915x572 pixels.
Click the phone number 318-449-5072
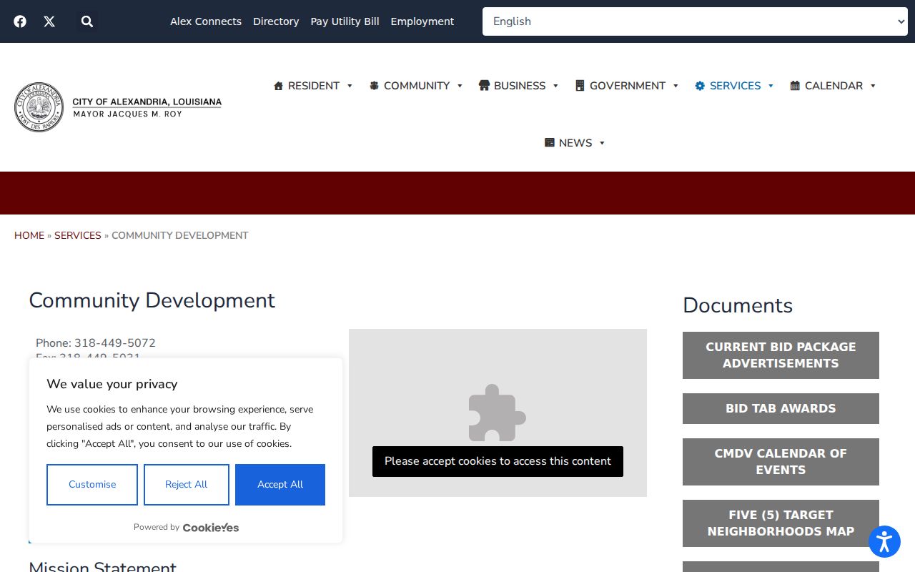115,343
